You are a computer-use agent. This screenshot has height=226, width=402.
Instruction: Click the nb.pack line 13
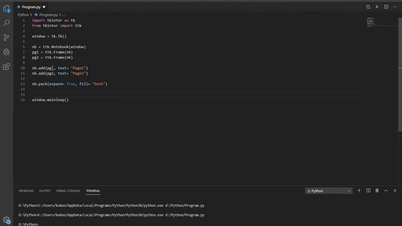pos(70,83)
